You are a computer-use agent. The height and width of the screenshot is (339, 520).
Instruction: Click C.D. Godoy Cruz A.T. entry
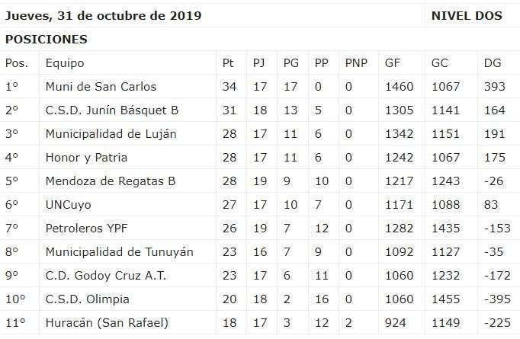click(x=106, y=275)
